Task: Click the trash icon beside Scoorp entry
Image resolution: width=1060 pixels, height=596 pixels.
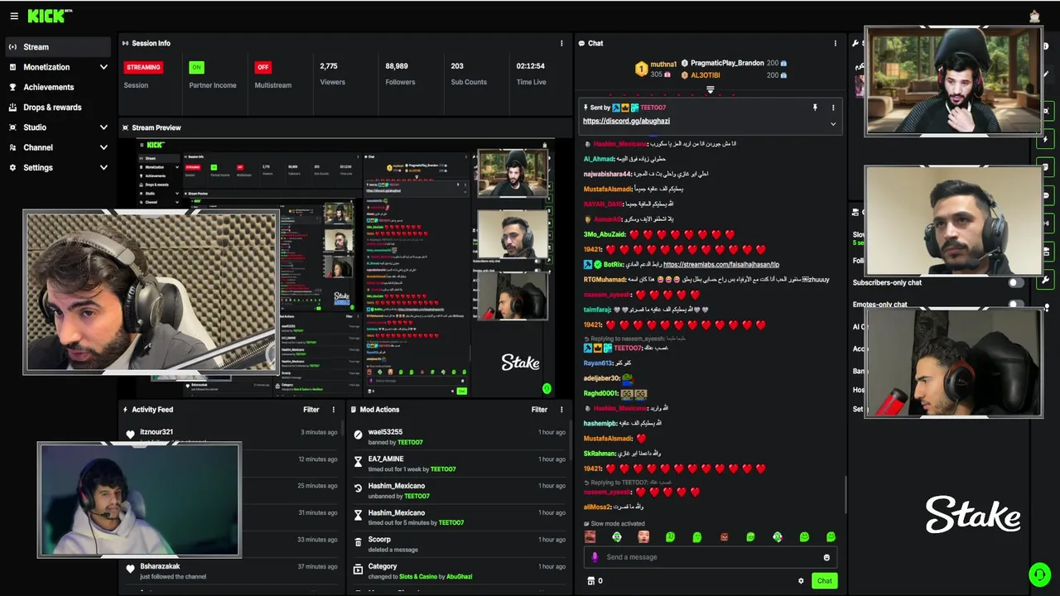Action: click(x=358, y=541)
